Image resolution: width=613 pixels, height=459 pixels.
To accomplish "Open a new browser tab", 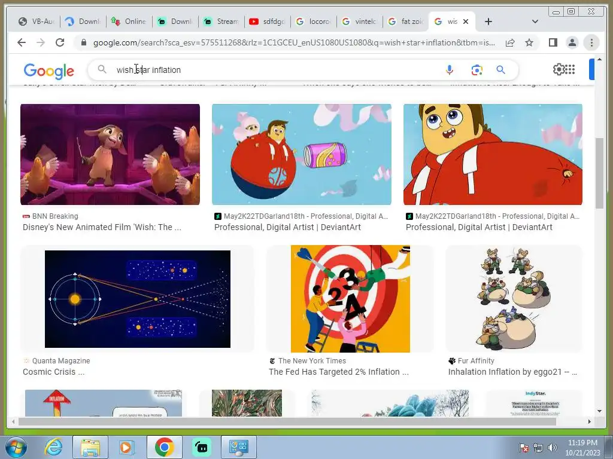I will [488, 22].
